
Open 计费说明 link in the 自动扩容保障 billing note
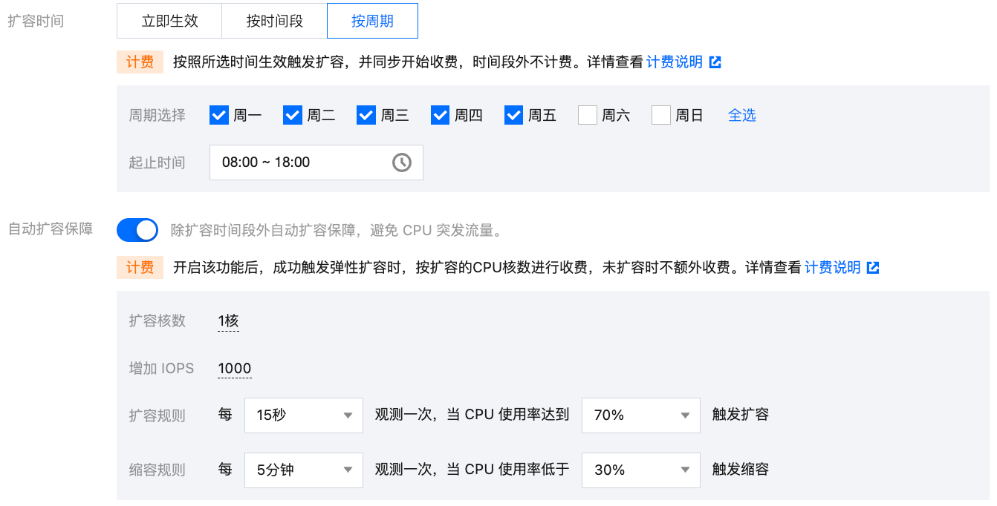[833, 268]
